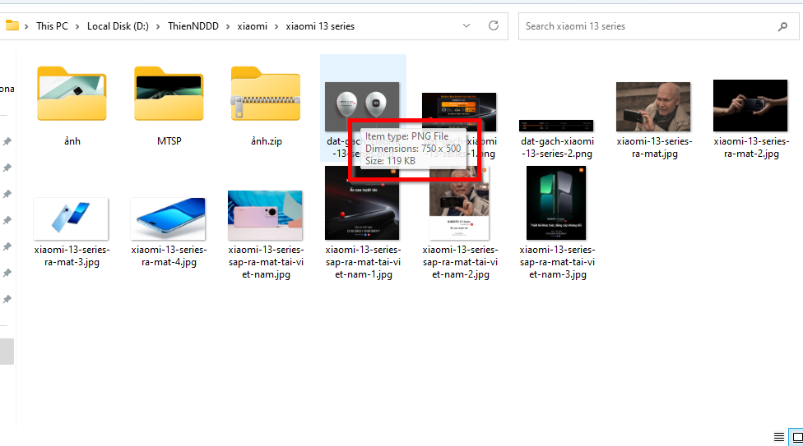The height and width of the screenshot is (446, 803).
Task: Go to Local Disk (D:) breadcrumb
Action: click(x=118, y=26)
